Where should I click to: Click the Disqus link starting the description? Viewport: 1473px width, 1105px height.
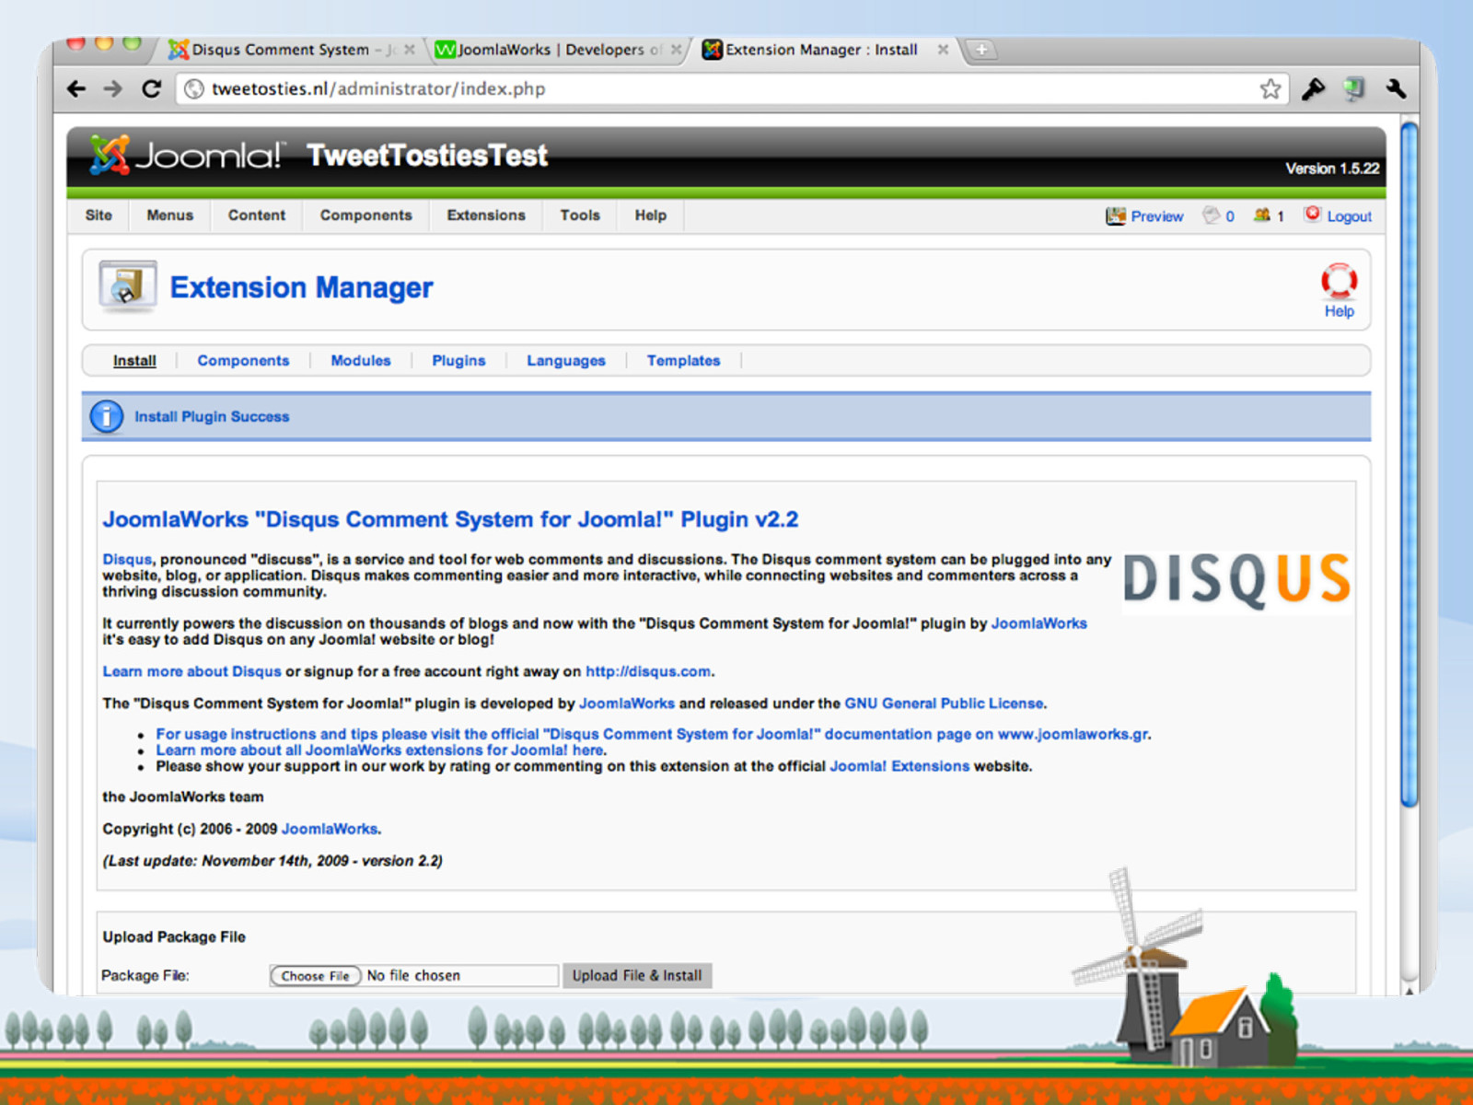[127, 560]
